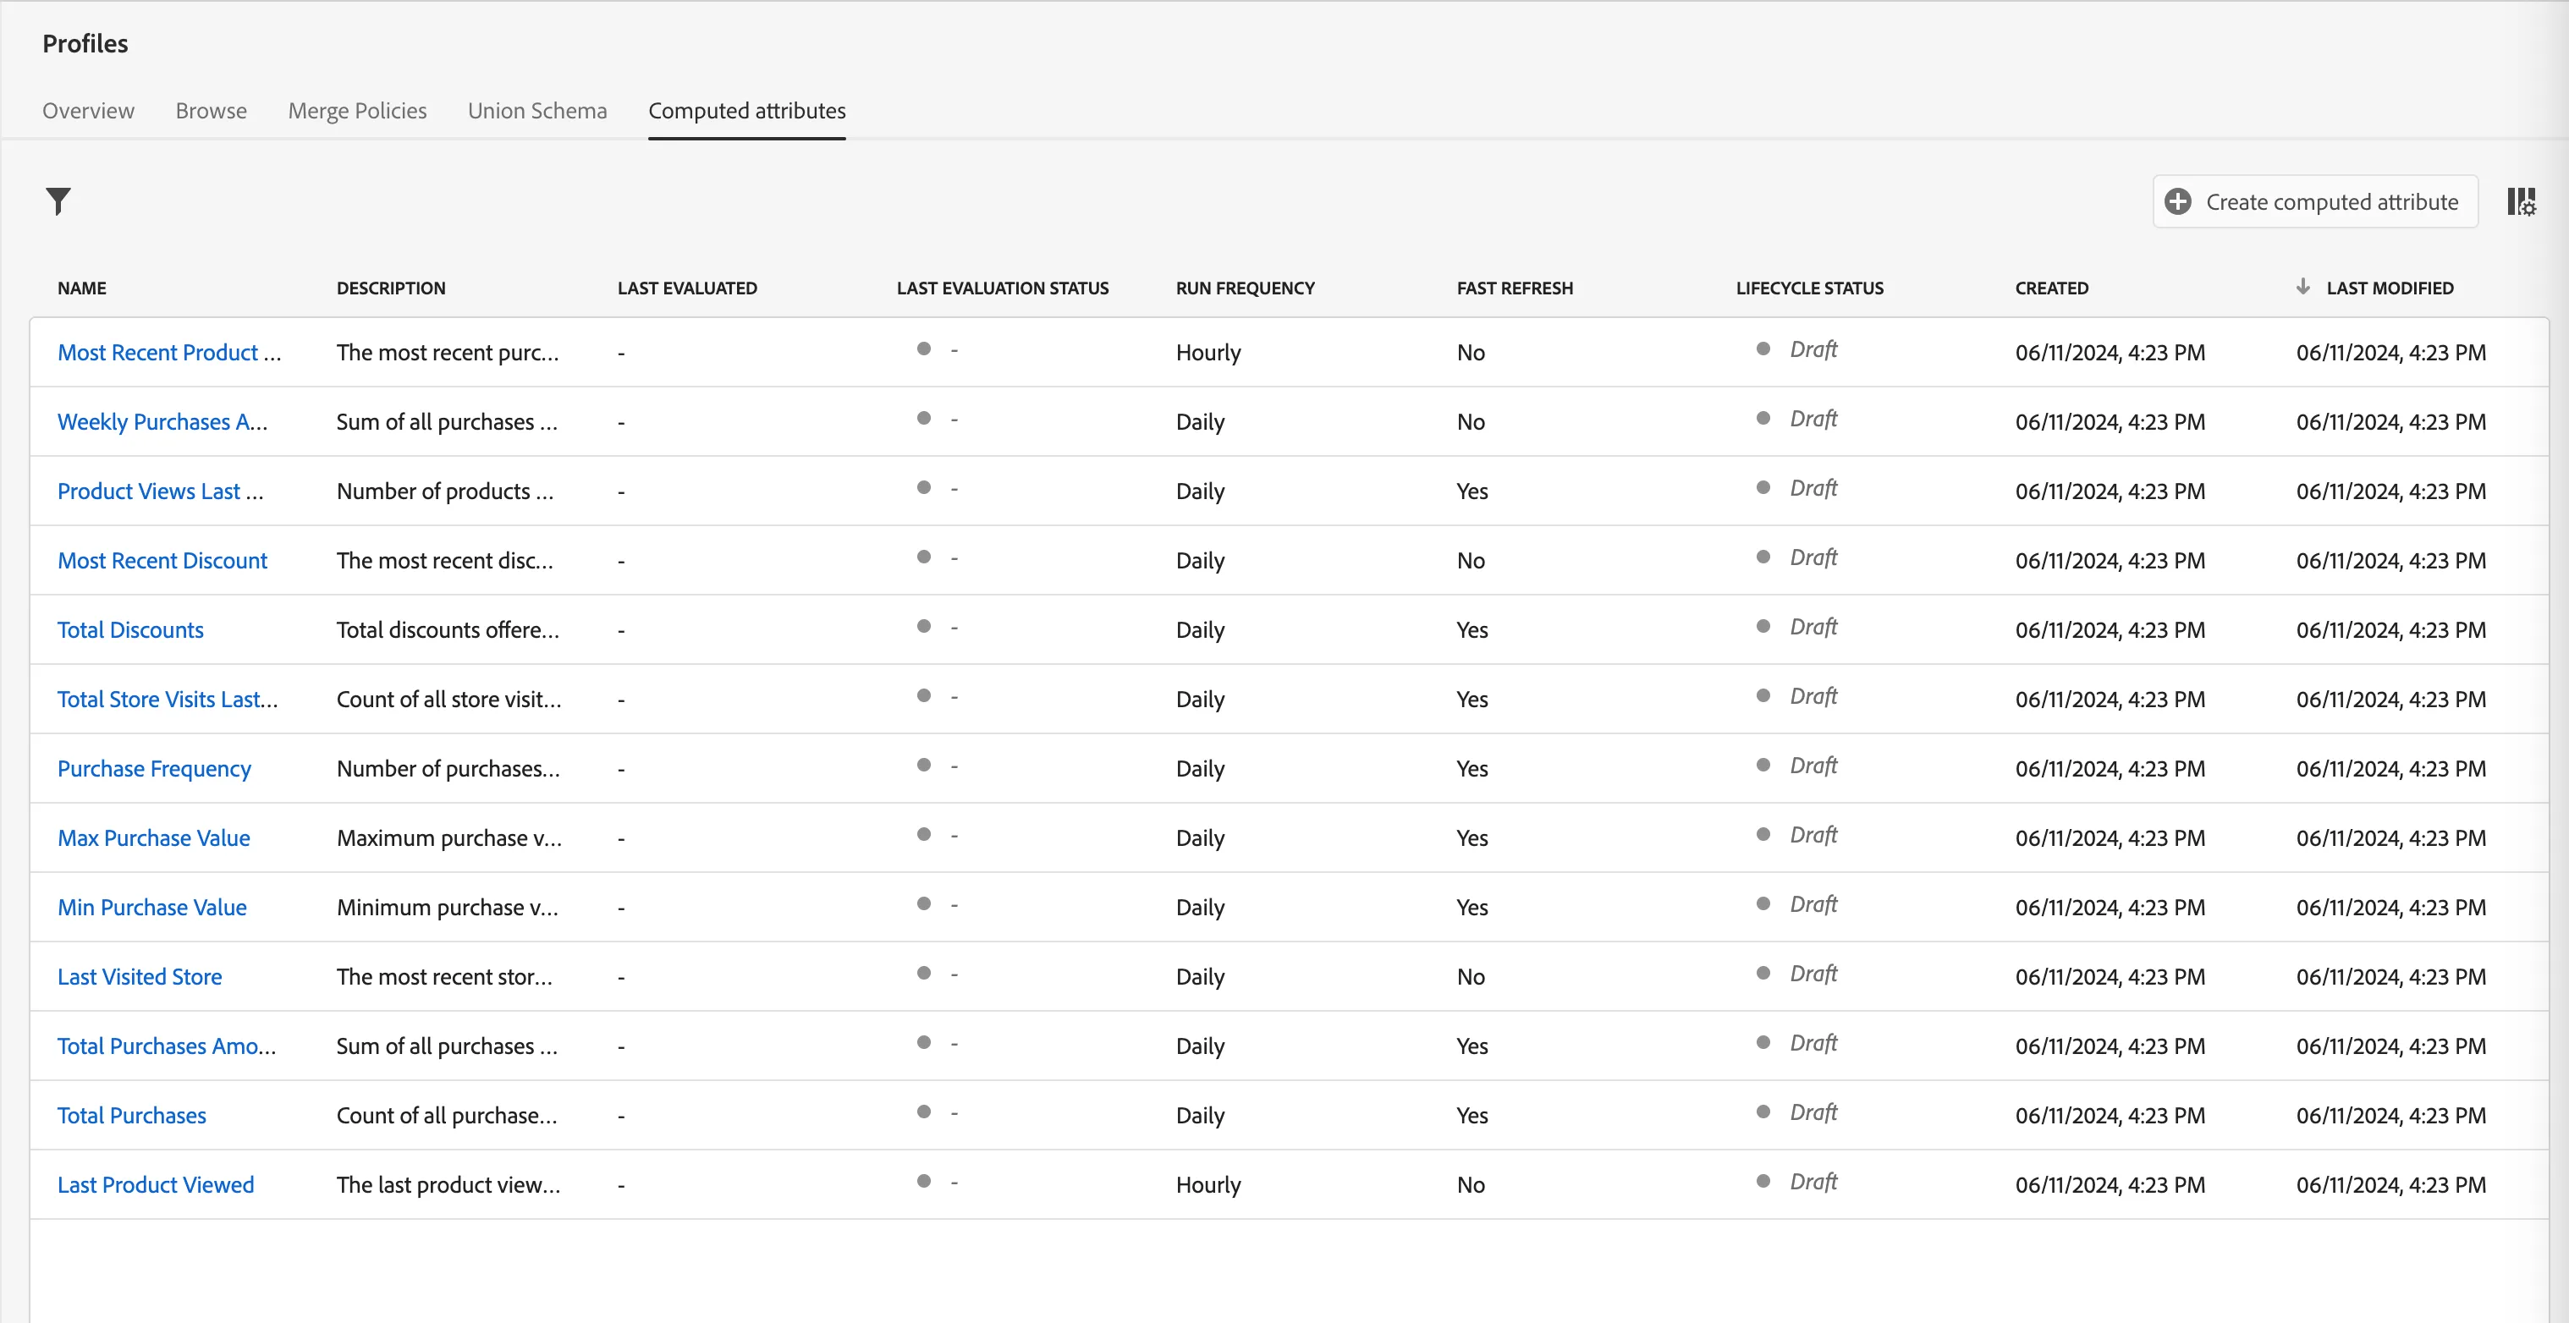Open the Union Schema tab
The image size is (2569, 1323).
tap(537, 111)
